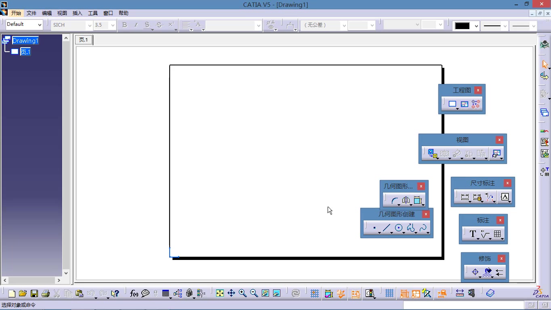Viewport: 551px width, 310px height.
Task: Open the 窗口 menu
Action: pos(108,13)
